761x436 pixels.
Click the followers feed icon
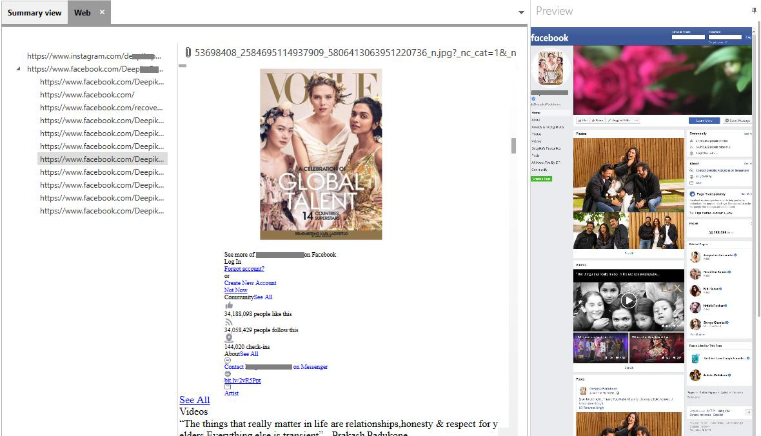coord(228,322)
